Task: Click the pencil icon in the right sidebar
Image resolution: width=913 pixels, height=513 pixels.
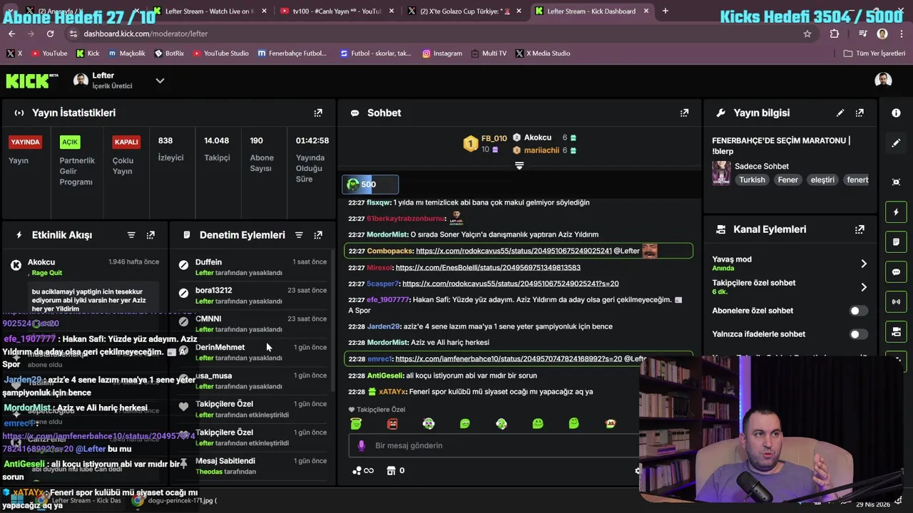Action: click(896, 143)
